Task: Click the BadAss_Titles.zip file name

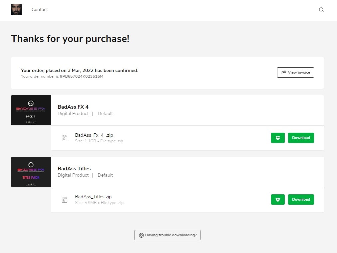Action: (x=93, y=197)
